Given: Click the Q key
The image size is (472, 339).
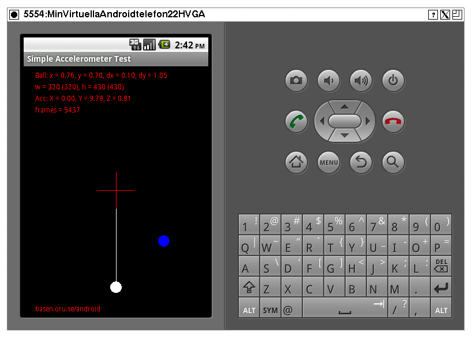Looking at the screenshot, I should point(249,245).
